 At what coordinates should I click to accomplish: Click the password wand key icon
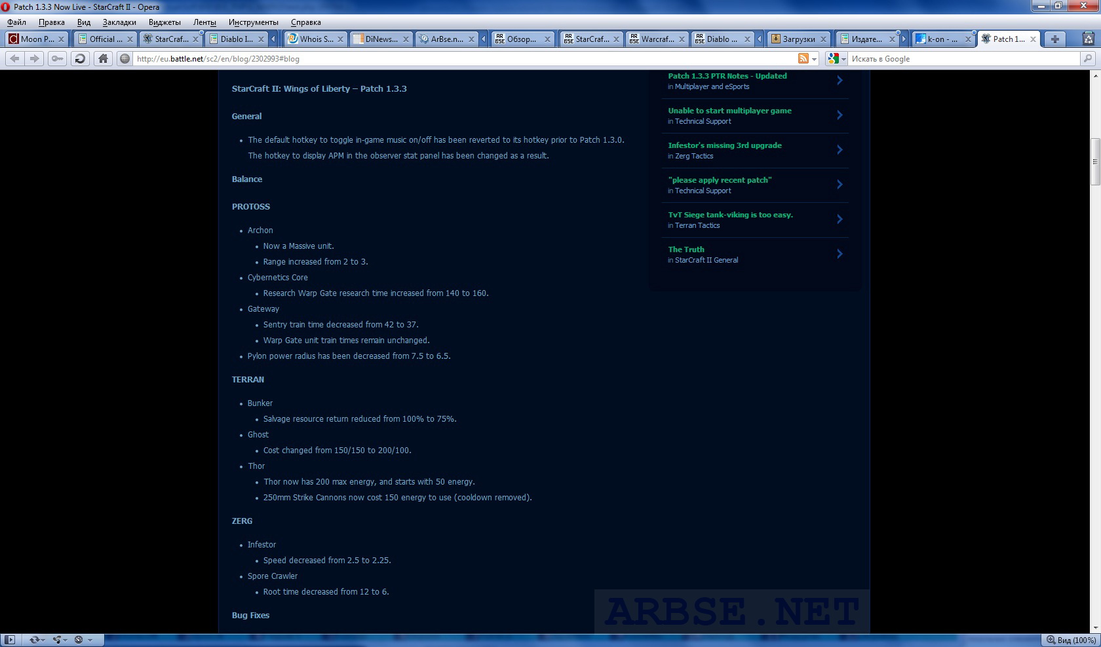coord(58,58)
